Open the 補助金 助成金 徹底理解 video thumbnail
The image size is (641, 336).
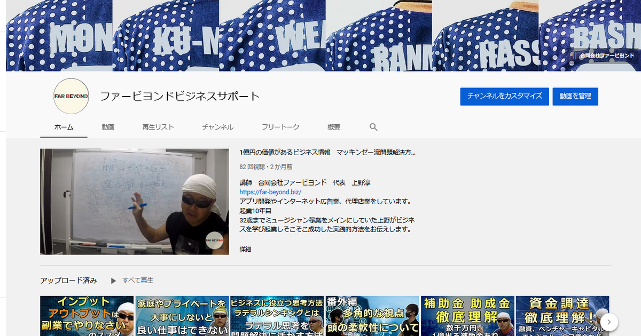coord(467,316)
